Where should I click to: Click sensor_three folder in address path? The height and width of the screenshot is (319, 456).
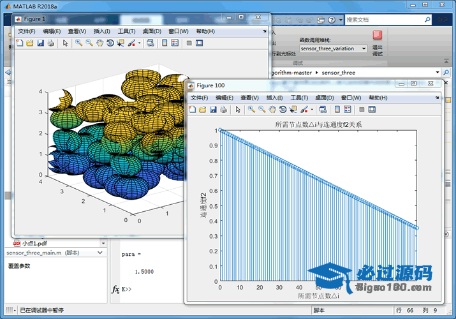339,73
